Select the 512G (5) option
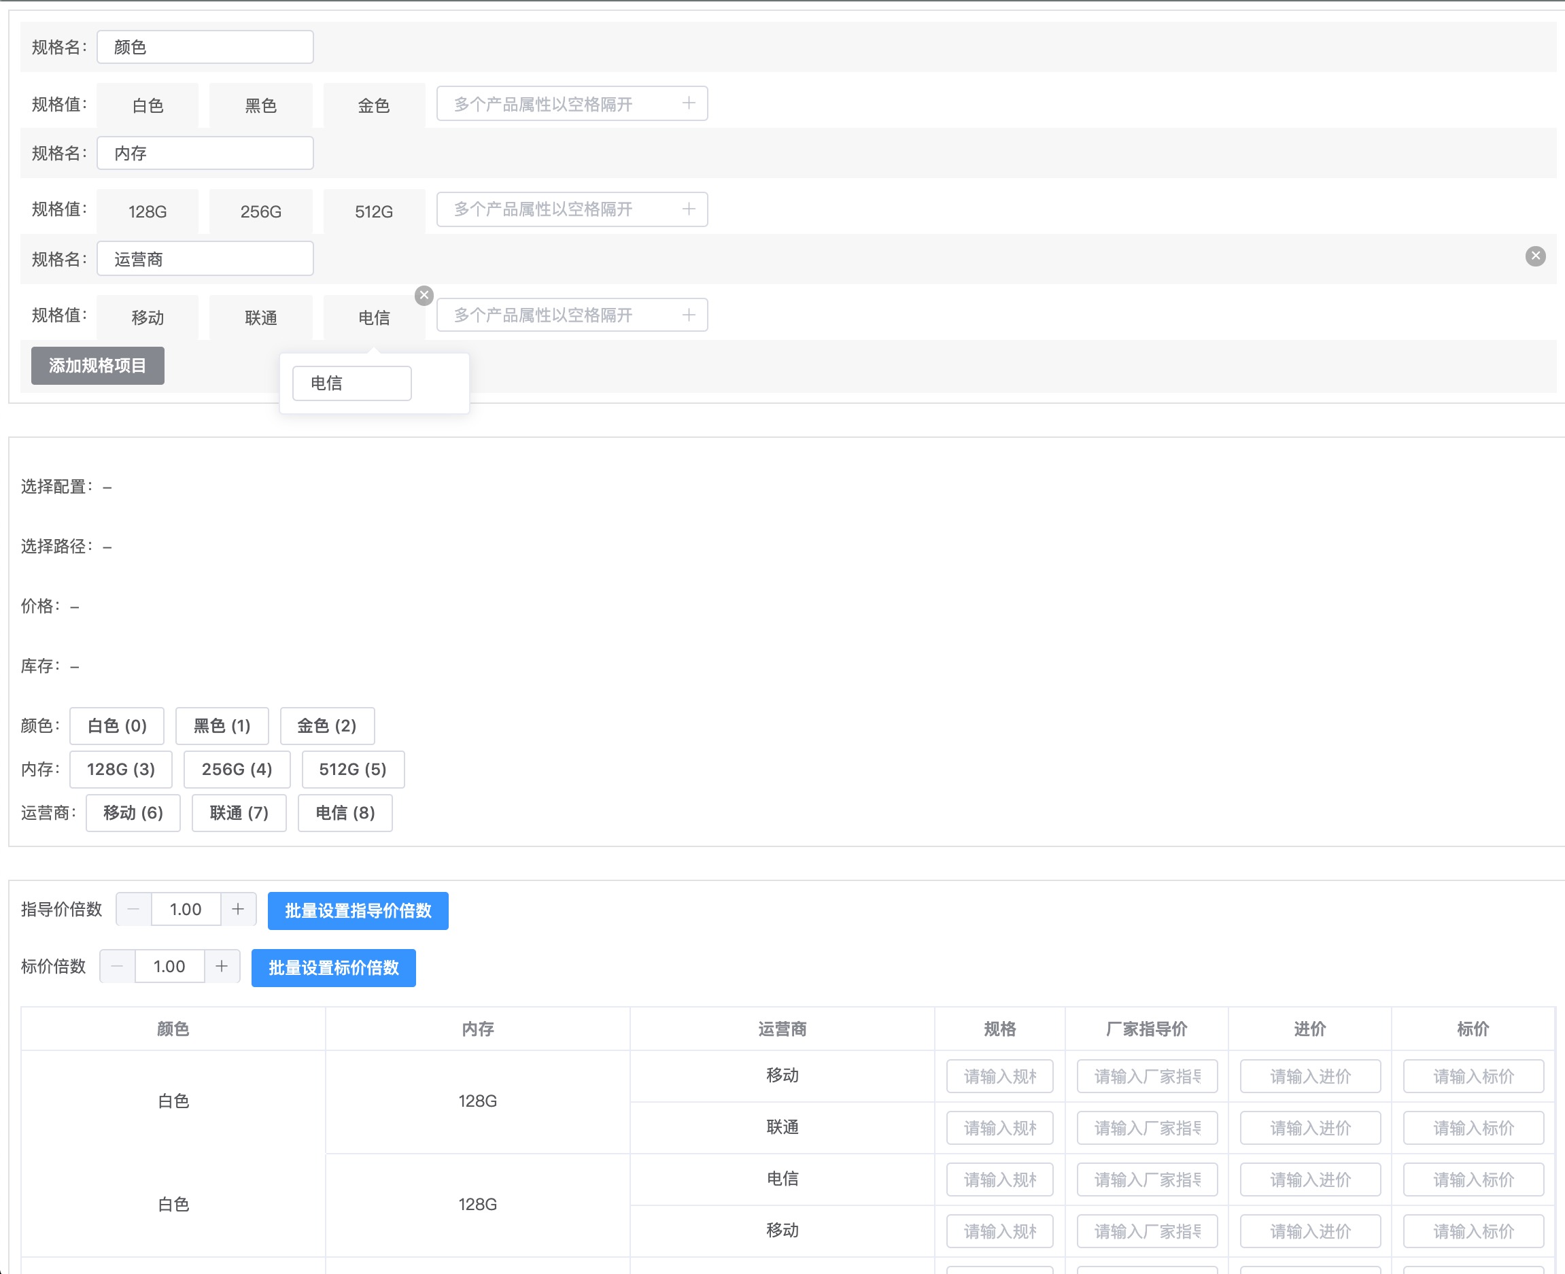Viewport: 1565px width, 1274px height. (353, 769)
